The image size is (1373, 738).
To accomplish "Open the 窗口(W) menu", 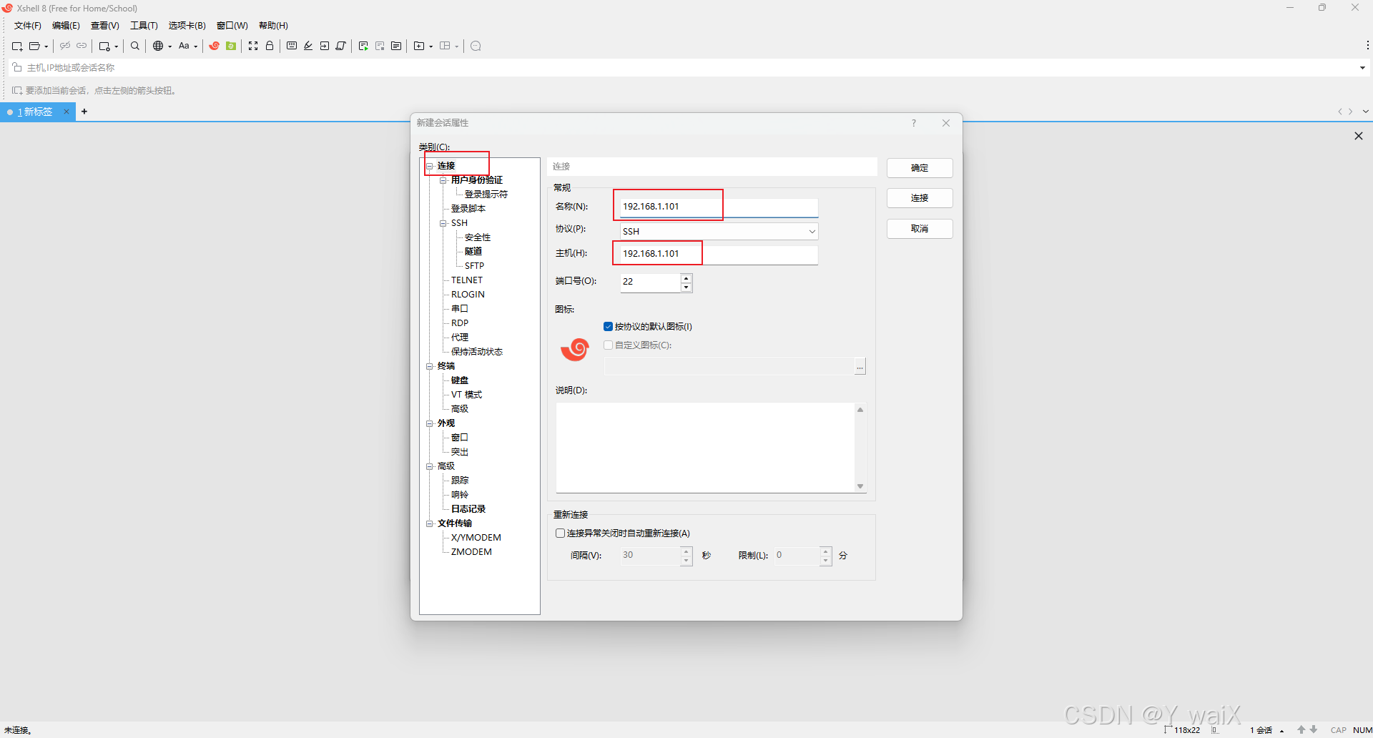I will tap(232, 26).
